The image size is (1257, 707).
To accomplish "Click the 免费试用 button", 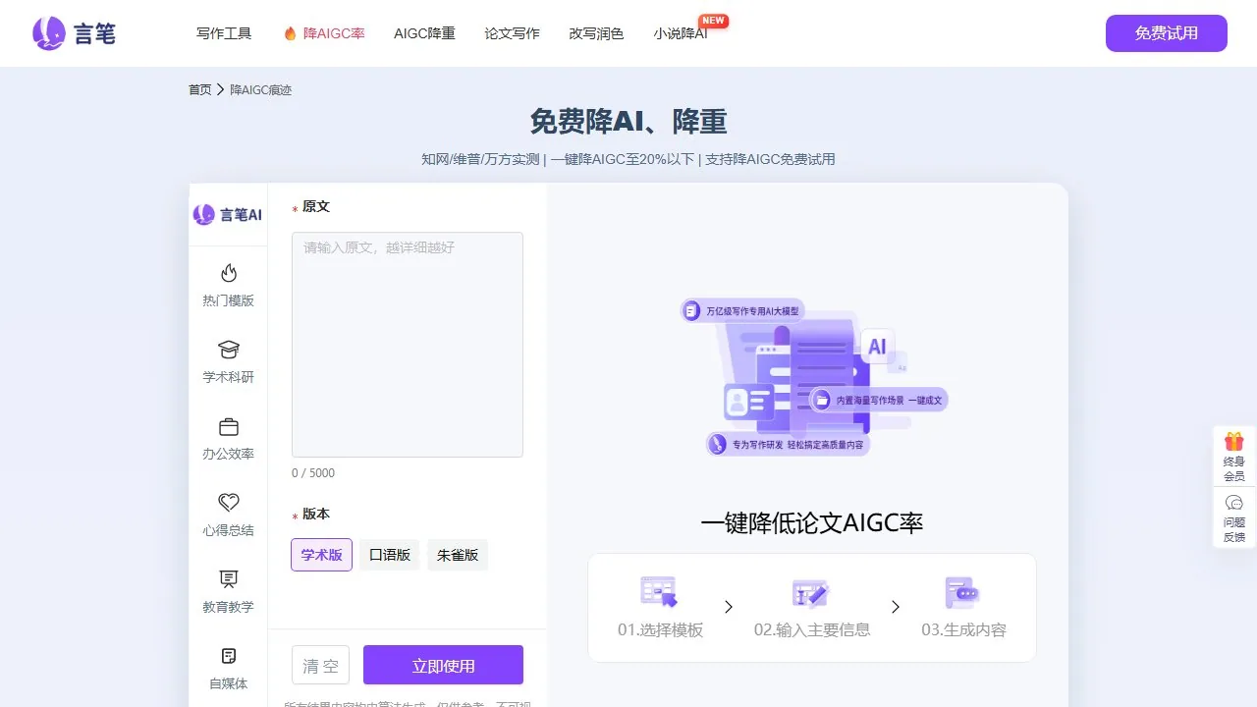I will tap(1167, 33).
